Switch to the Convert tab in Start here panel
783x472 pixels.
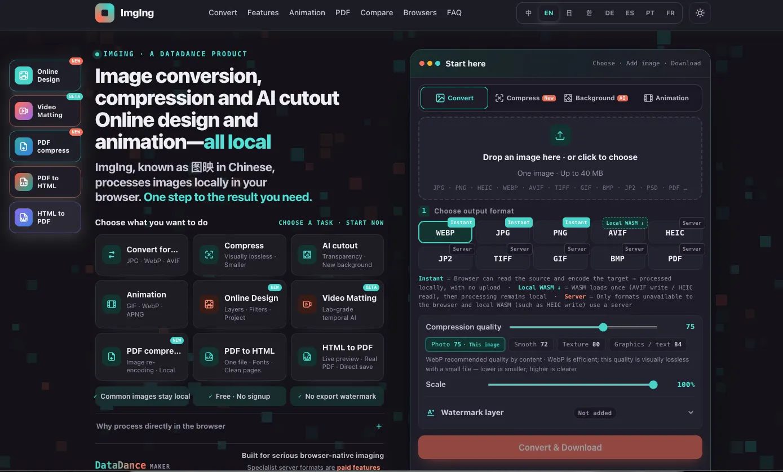tap(454, 98)
